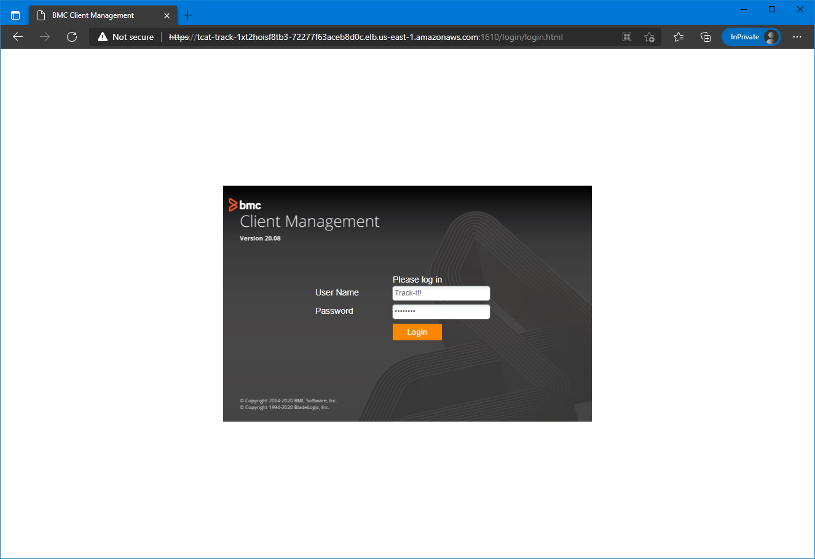Open the tab actions menu icon
This screenshot has height=559, width=815.
click(15, 15)
